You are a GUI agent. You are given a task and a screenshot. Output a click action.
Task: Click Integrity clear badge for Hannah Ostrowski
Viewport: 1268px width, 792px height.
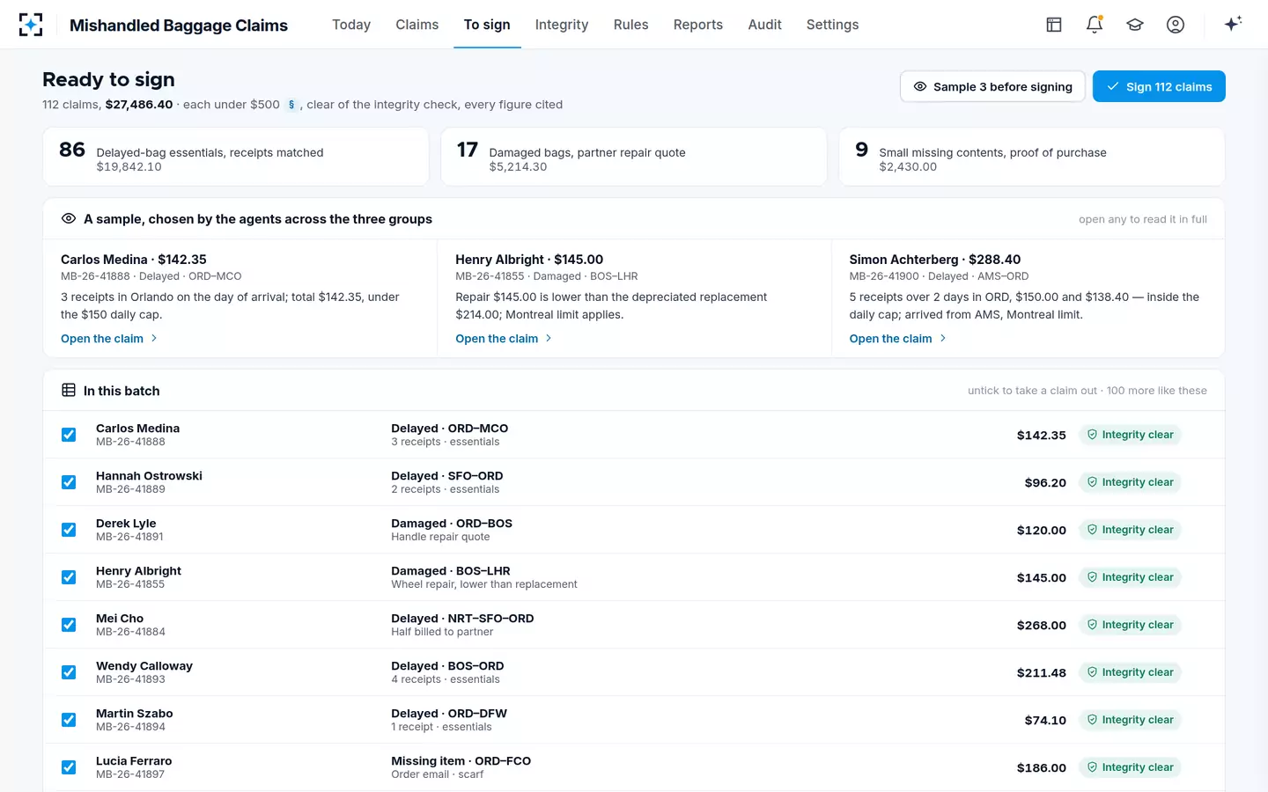pos(1130,482)
